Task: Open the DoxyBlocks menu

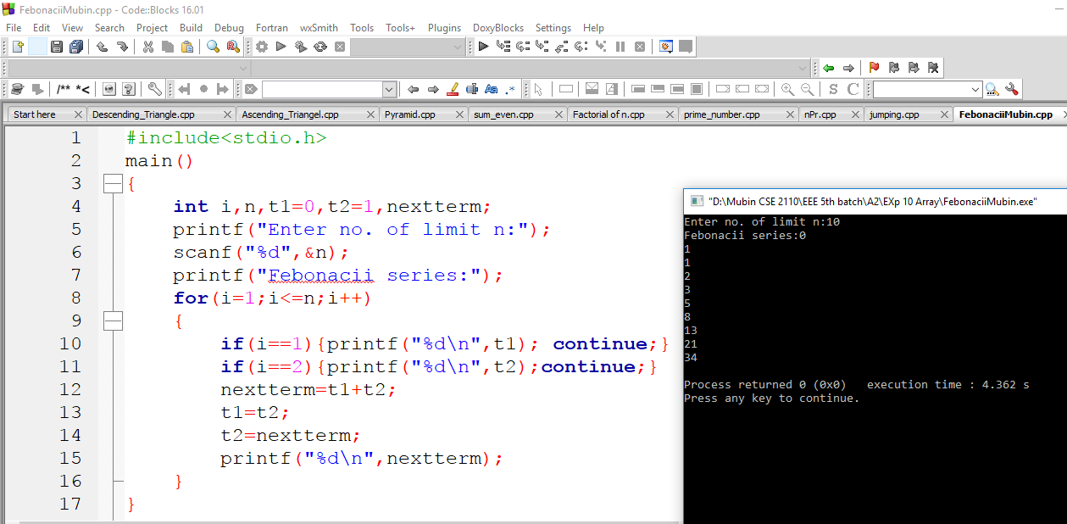Action: coord(498,27)
